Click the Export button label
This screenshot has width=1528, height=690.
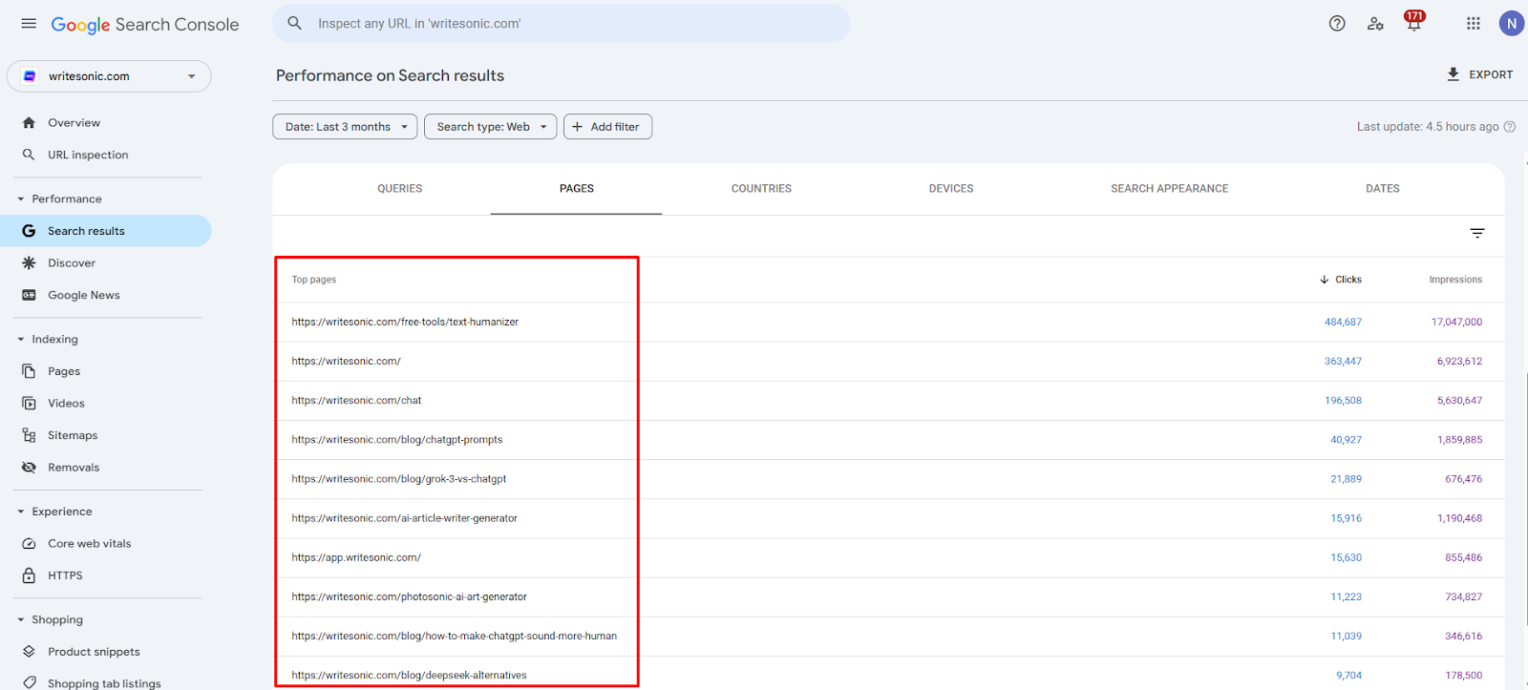1491,74
